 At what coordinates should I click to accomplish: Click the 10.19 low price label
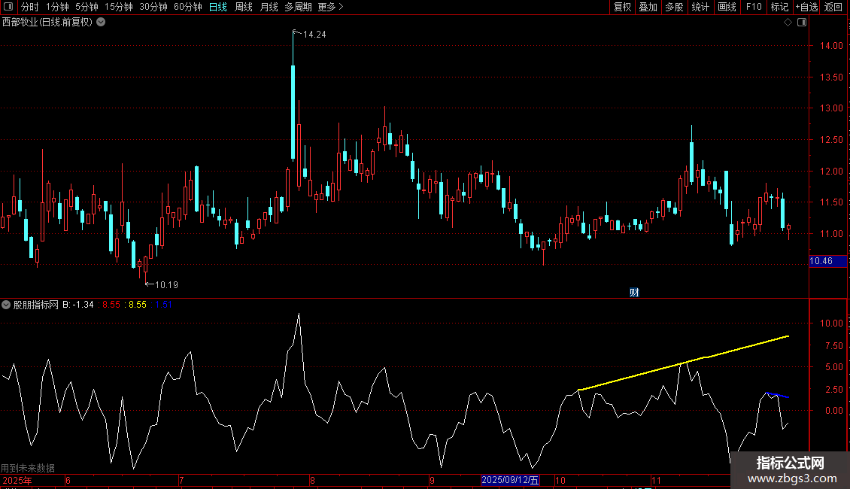click(x=166, y=284)
